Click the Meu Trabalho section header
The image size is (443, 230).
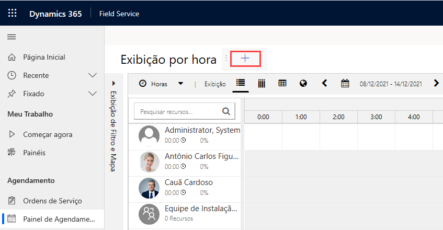pos(30,114)
